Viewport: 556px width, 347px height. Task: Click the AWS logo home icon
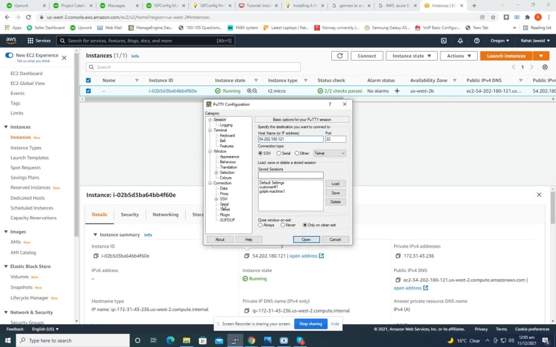pos(11,41)
